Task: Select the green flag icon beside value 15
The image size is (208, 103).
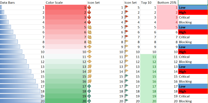Action: tap(126, 77)
